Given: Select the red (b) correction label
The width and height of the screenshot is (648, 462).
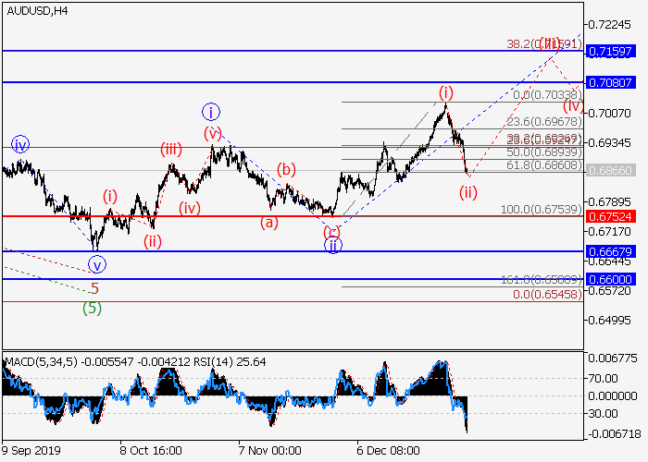Looking at the screenshot, I should click(x=286, y=169).
